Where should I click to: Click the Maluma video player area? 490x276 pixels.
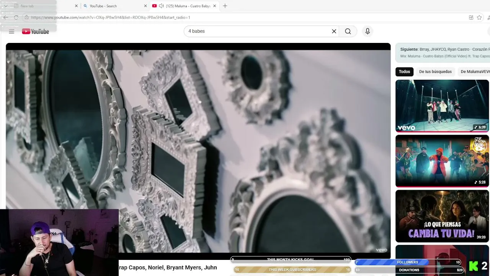[198, 151]
